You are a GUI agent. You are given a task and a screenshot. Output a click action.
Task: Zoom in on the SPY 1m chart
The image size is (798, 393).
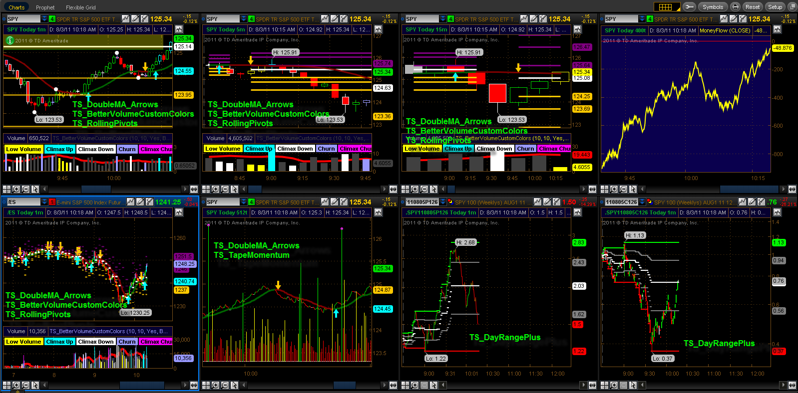click(x=16, y=189)
